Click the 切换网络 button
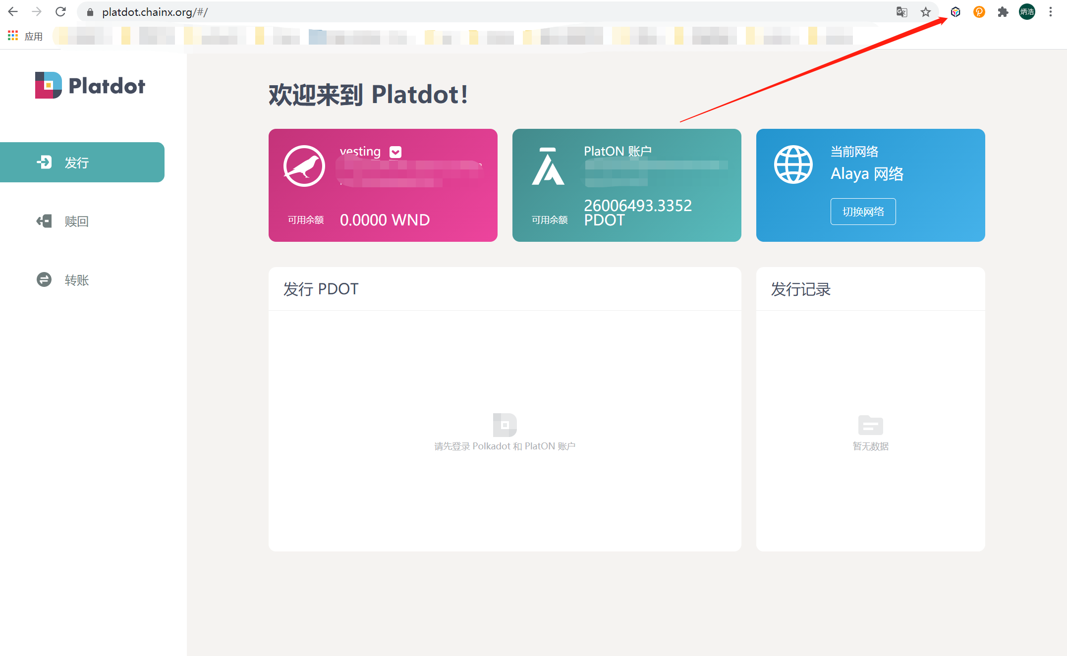 click(x=863, y=212)
